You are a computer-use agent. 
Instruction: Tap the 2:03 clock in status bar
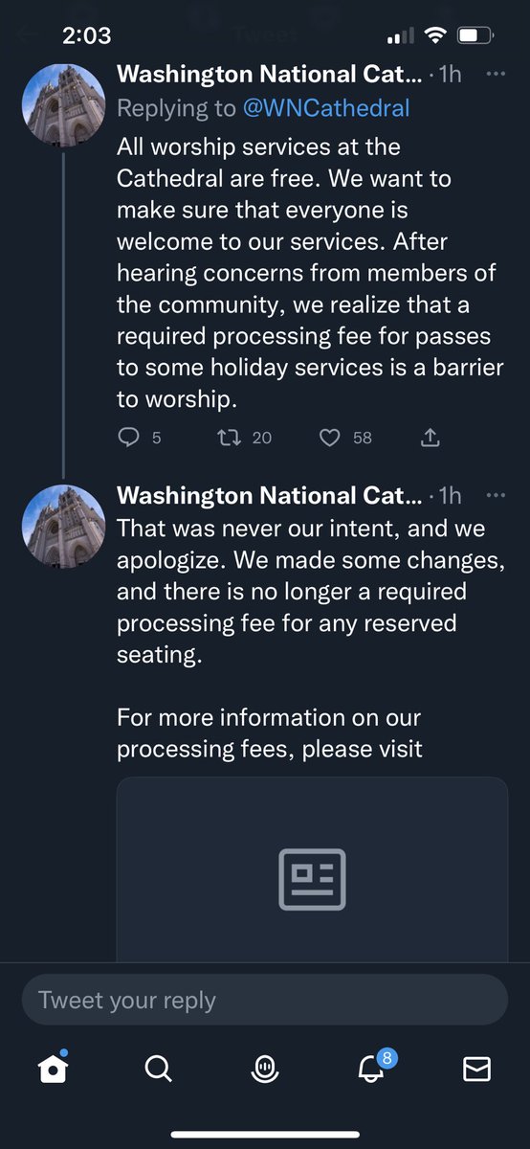point(86,36)
